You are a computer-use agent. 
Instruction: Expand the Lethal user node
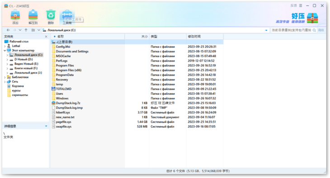(5, 46)
